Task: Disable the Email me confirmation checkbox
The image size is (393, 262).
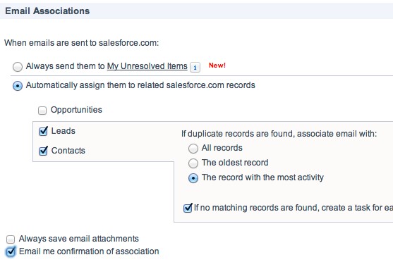Action: (x=11, y=251)
